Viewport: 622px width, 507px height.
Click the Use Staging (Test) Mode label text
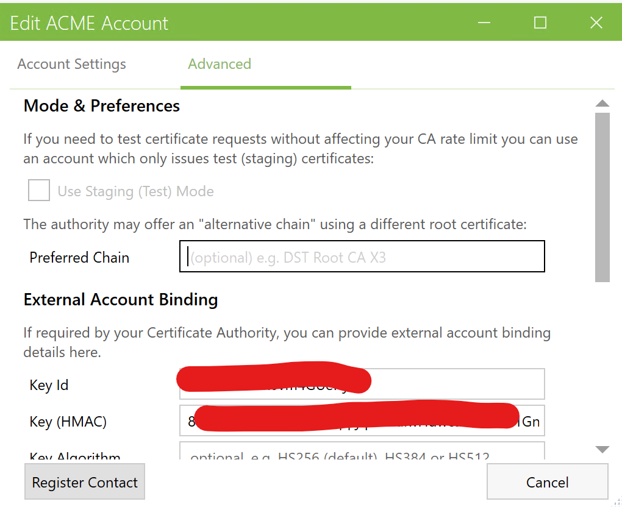(135, 191)
